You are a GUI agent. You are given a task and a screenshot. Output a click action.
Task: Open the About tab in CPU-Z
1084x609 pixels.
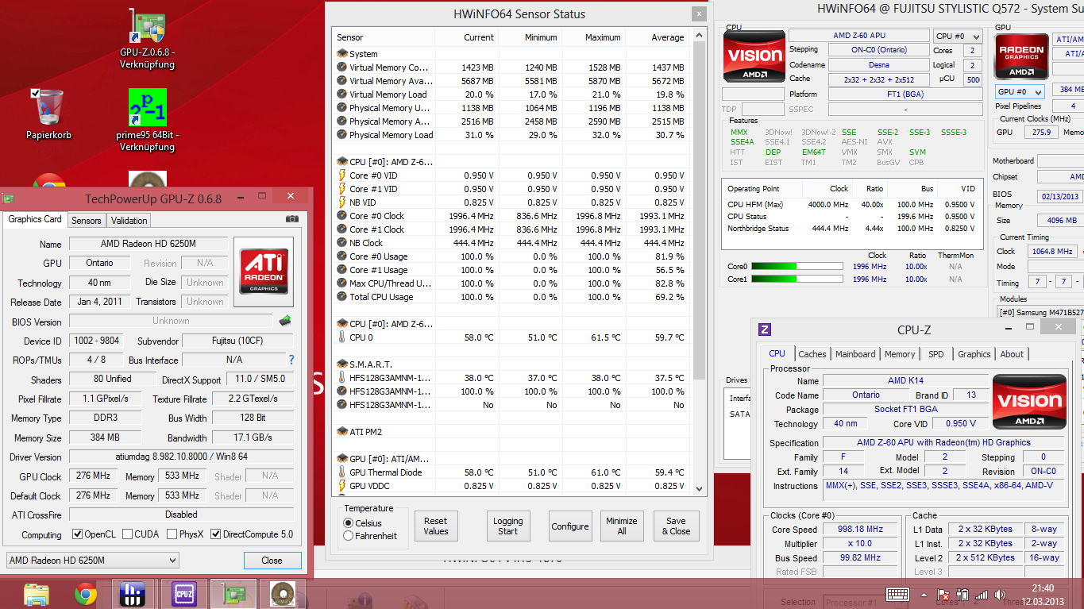click(x=1012, y=354)
